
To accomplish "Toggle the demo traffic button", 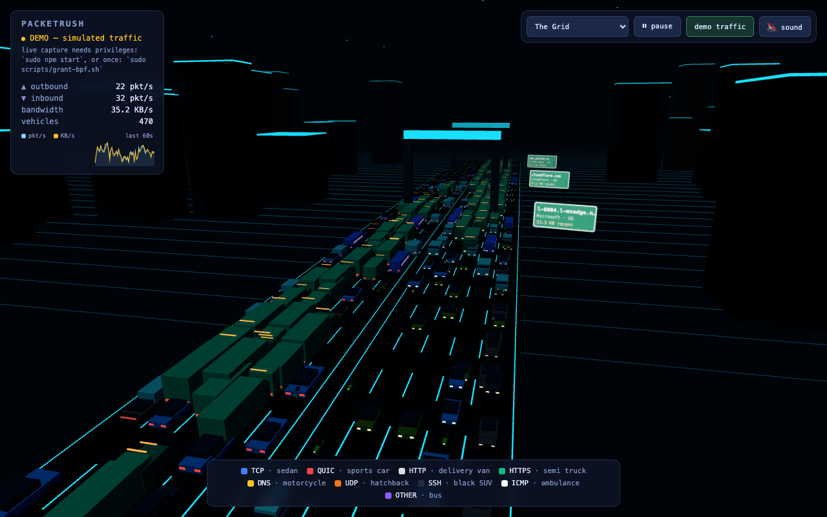I will pyautogui.click(x=720, y=26).
